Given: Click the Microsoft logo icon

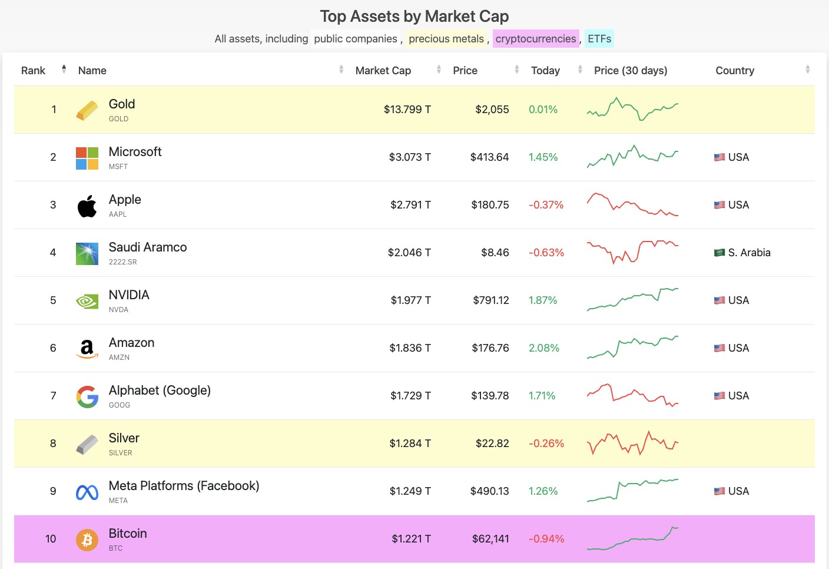Looking at the screenshot, I should pyautogui.click(x=87, y=158).
